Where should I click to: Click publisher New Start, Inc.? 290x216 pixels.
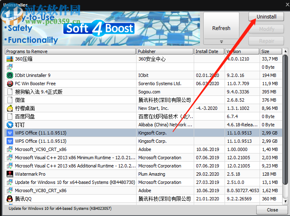tap(153, 108)
